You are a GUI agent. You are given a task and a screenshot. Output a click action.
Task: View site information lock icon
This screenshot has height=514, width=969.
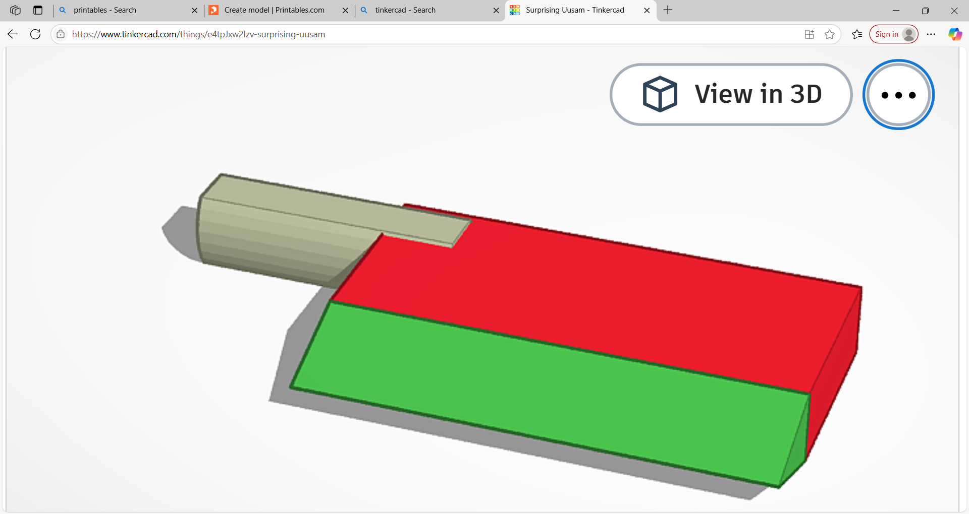point(61,34)
